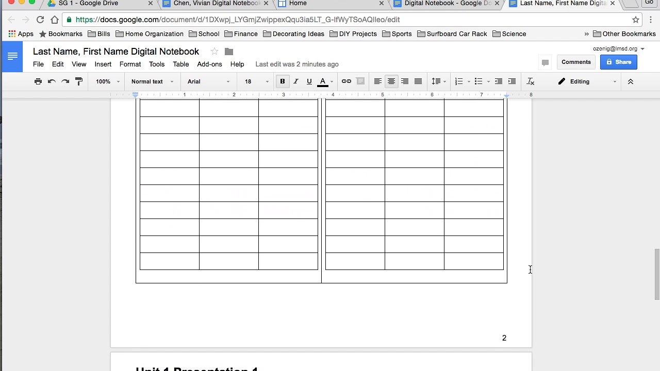Image resolution: width=660 pixels, height=371 pixels.
Task: Switch to the Home browser tab
Action: pyautogui.click(x=331, y=4)
